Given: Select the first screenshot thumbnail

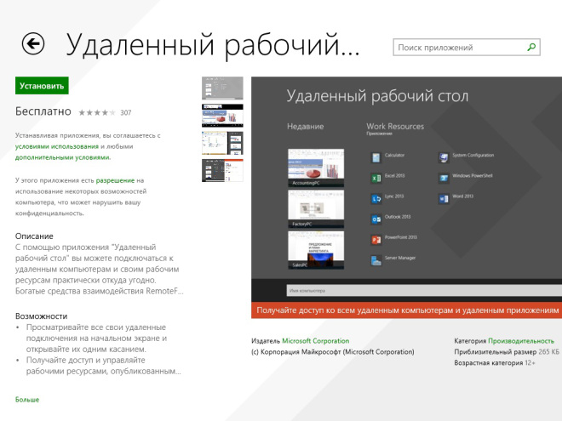Looking at the screenshot, I should pos(222,88).
